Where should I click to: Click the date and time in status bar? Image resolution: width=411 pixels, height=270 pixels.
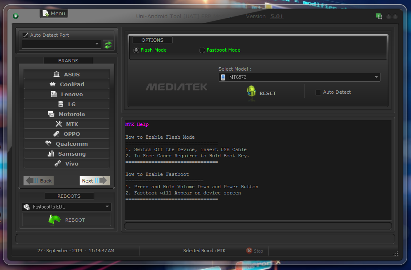click(76, 251)
